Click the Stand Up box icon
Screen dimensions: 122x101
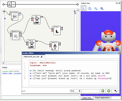click(x=55, y=47)
